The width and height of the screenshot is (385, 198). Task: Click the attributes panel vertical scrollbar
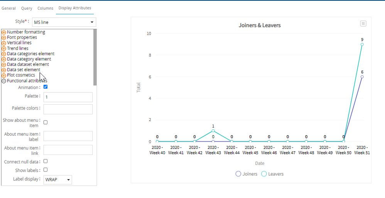tap(95, 58)
